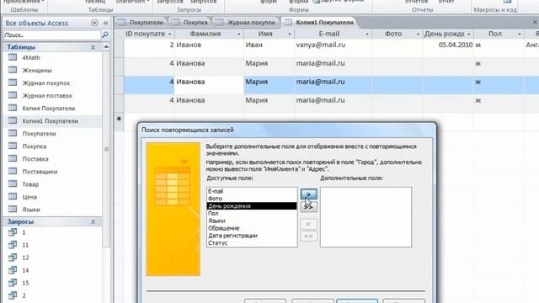Open Фамилия column filter dropdown
The height and width of the screenshot is (303, 539).
pyautogui.click(x=239, y=34)
